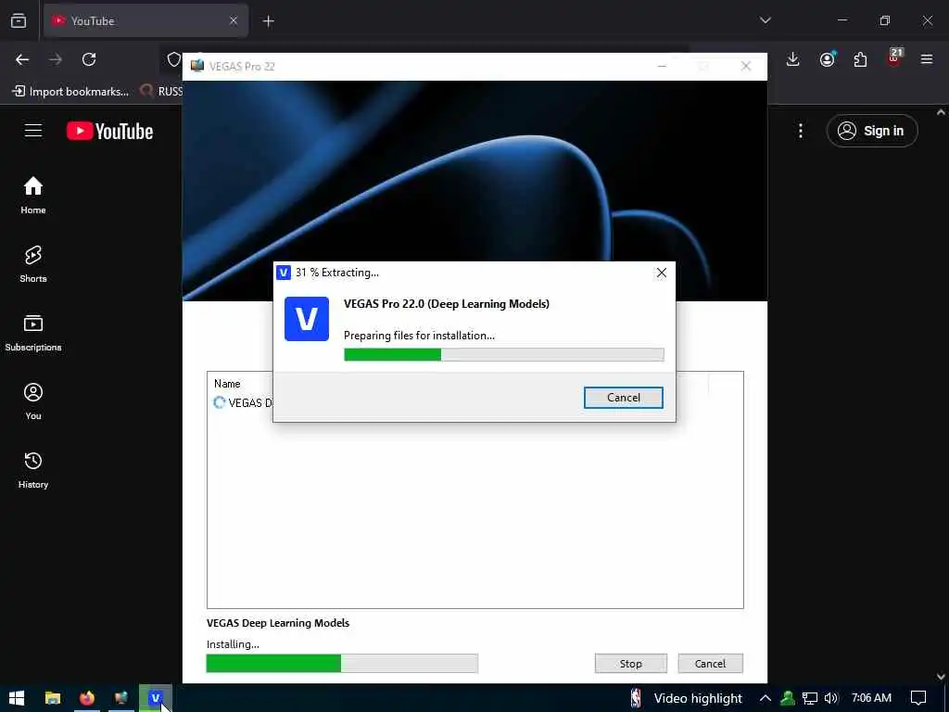Cancel the extraction dialog

coord(623,398)
